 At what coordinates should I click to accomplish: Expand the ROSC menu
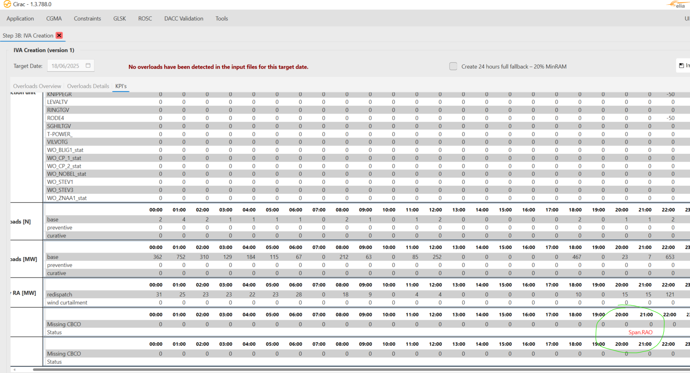click(145, 19)
